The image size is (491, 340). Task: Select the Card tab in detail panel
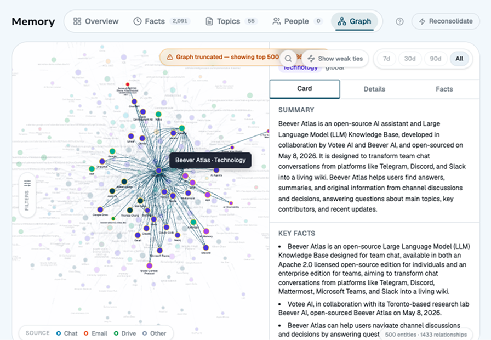pyautogui.click(x=305, y=89)
